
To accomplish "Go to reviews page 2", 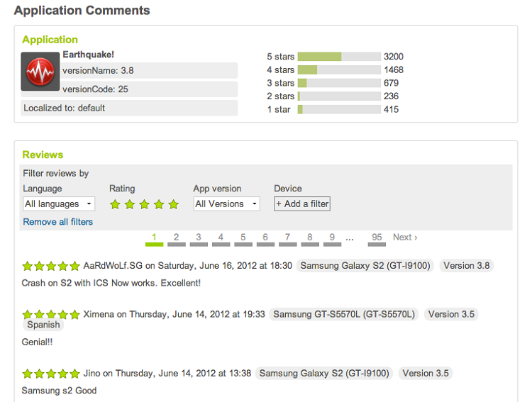I will click(177, 238).
